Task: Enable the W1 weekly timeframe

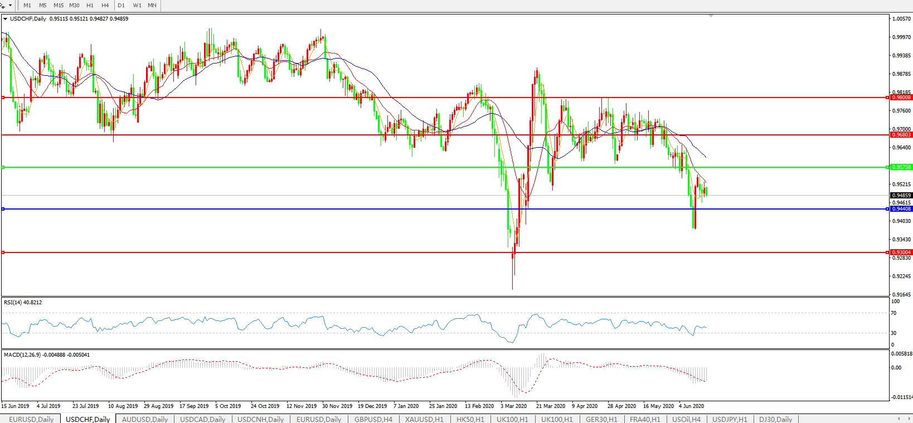Action: click(x=137, y=5)
